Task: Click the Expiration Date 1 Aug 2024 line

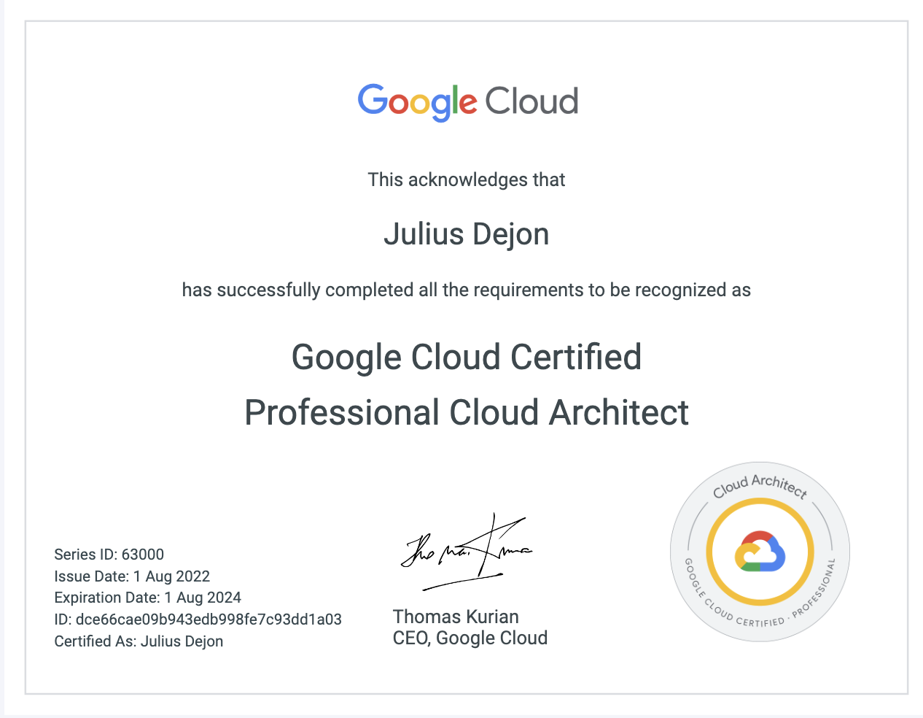Action: [147, 598]
